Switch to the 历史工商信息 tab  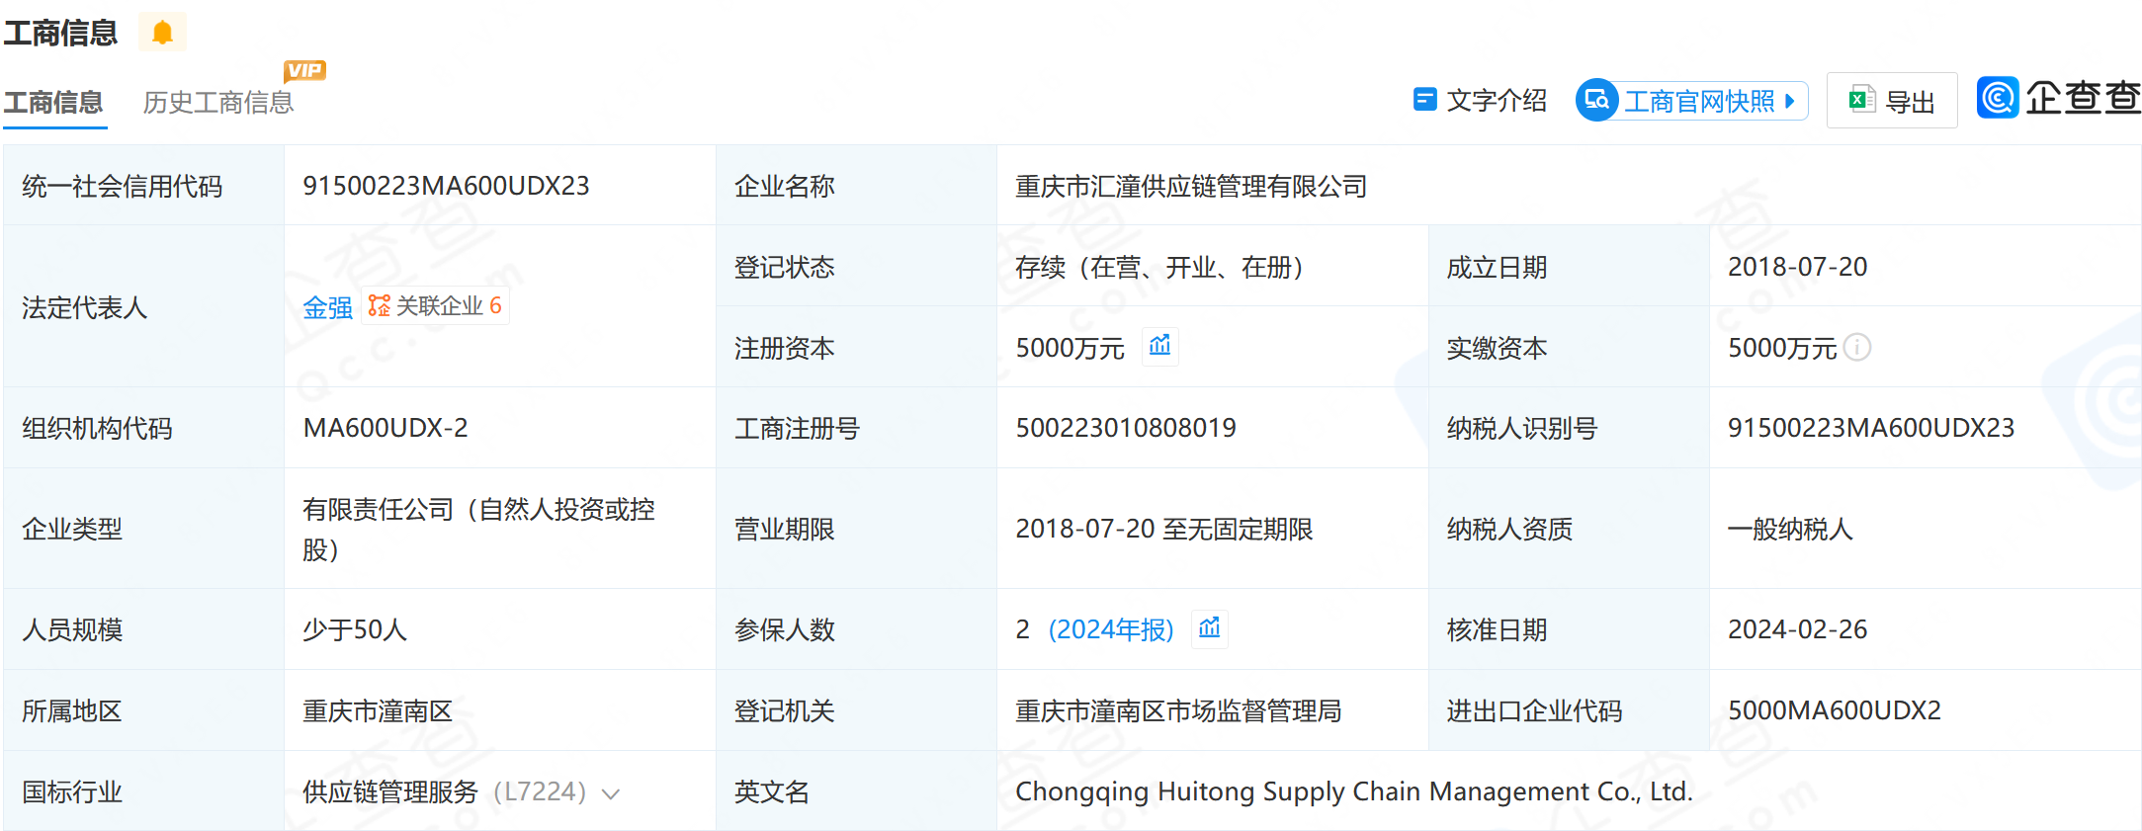click(218, 103)
